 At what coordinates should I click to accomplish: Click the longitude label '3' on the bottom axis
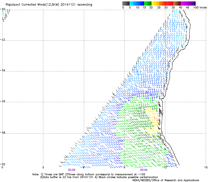point(43,167)
